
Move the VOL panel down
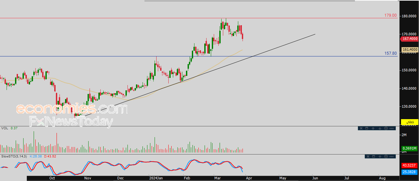(380, 128)
